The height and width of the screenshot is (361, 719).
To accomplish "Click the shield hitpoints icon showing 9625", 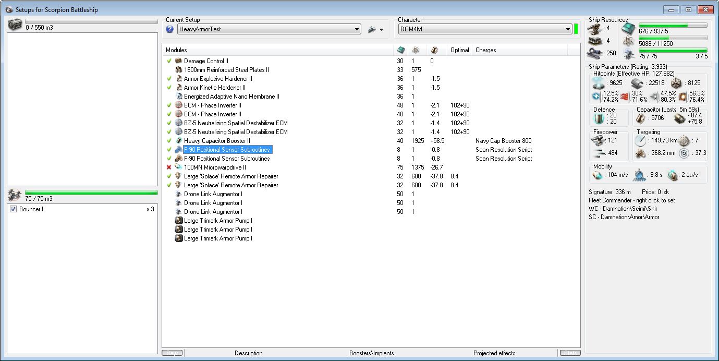I will pos(599,82).
